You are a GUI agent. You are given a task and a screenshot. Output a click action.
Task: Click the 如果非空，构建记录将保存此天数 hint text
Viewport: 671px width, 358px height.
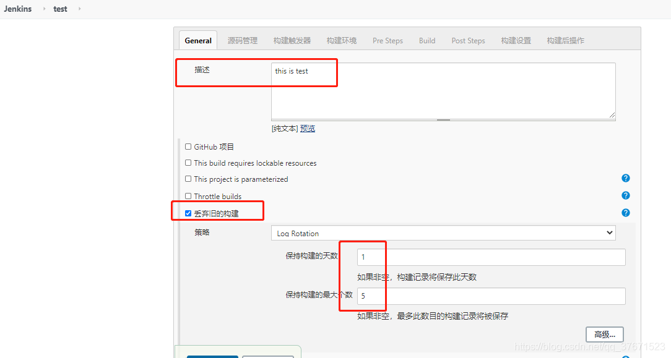417,277
